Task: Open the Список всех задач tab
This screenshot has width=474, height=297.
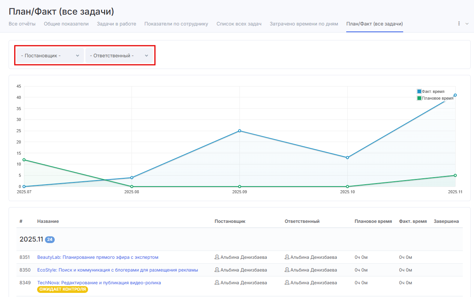Action: pyautogui.click(x=239, y=24)
